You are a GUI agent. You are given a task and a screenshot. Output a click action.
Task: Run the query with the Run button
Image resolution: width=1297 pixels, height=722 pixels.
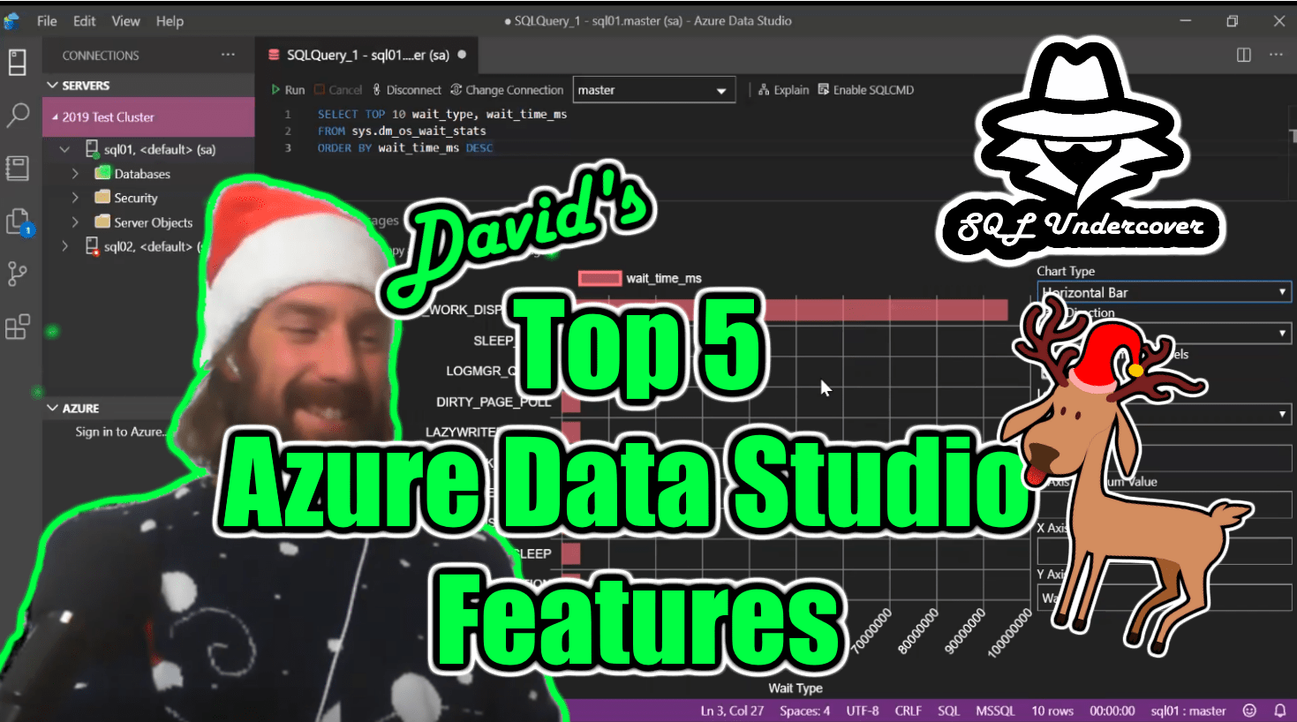(288, 90)
